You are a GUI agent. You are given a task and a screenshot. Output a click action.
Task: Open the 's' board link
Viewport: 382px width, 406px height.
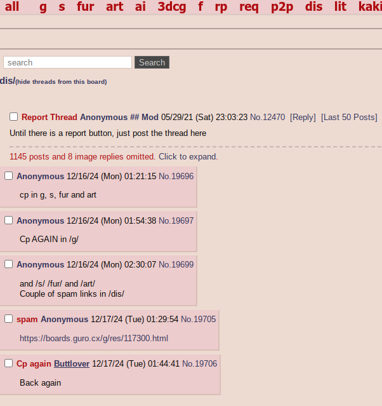pyautogui.click(x=62, y=6)
